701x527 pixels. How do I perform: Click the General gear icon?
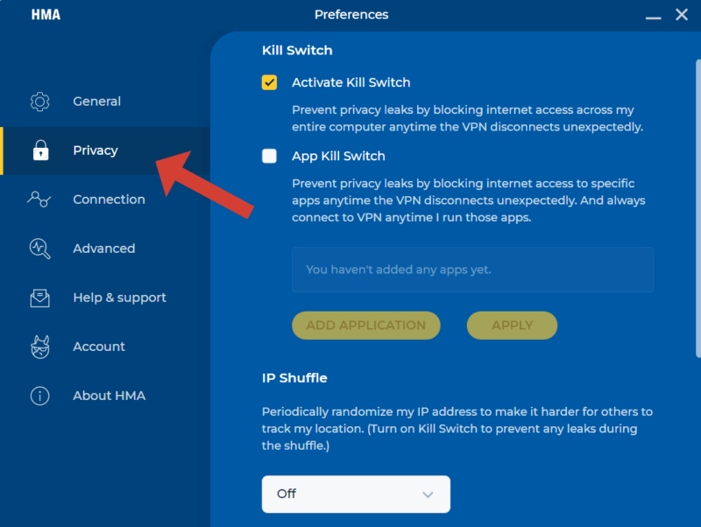click(39, 102)
